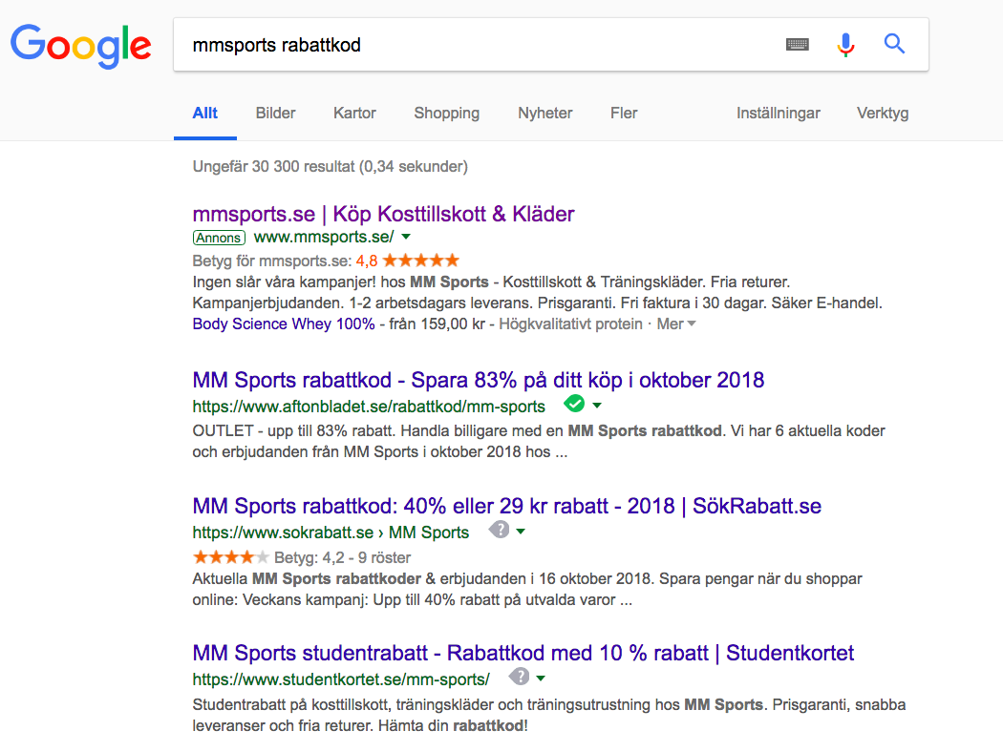Start voice search with microphone icon
This screenshot has width=1003, height=752.
[845, 44]
